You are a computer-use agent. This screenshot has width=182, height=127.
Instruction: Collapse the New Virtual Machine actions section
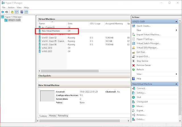(x=176, y=84)
